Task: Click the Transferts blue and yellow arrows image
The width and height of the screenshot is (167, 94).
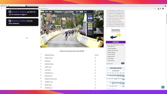Action: pos(116,36)
